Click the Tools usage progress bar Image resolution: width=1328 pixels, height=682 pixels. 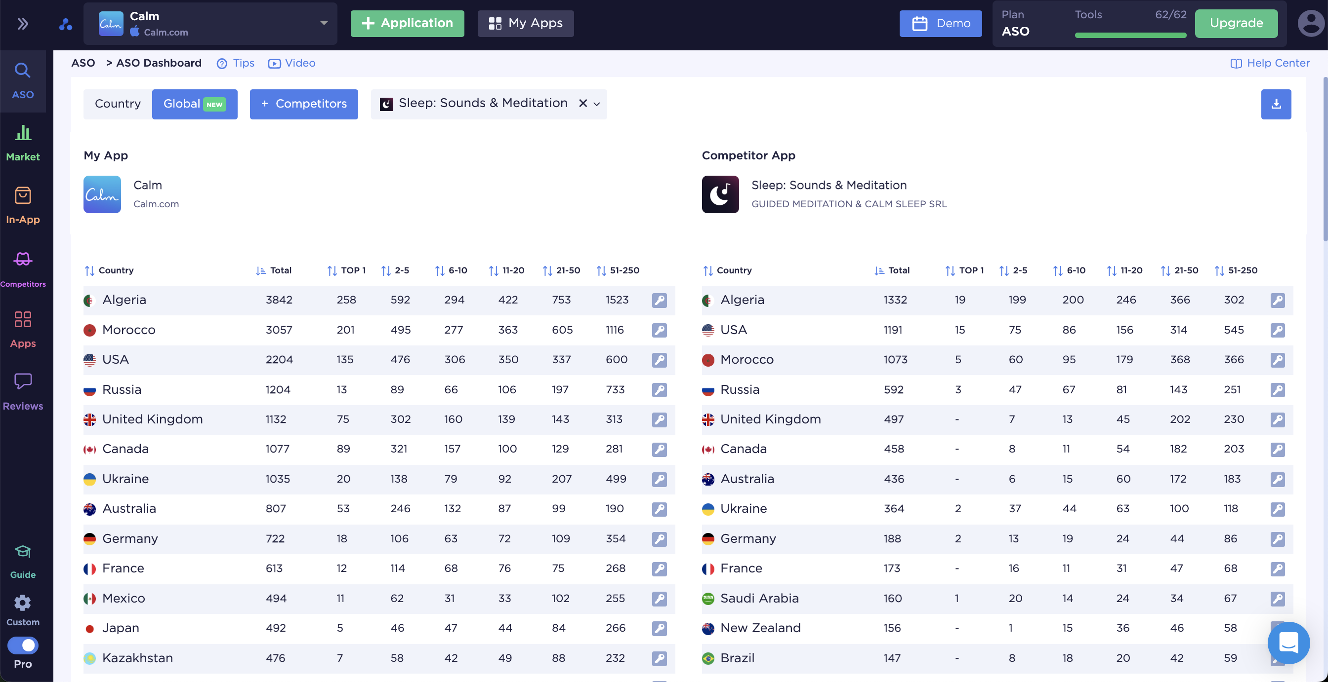[x=1130, y=36]
